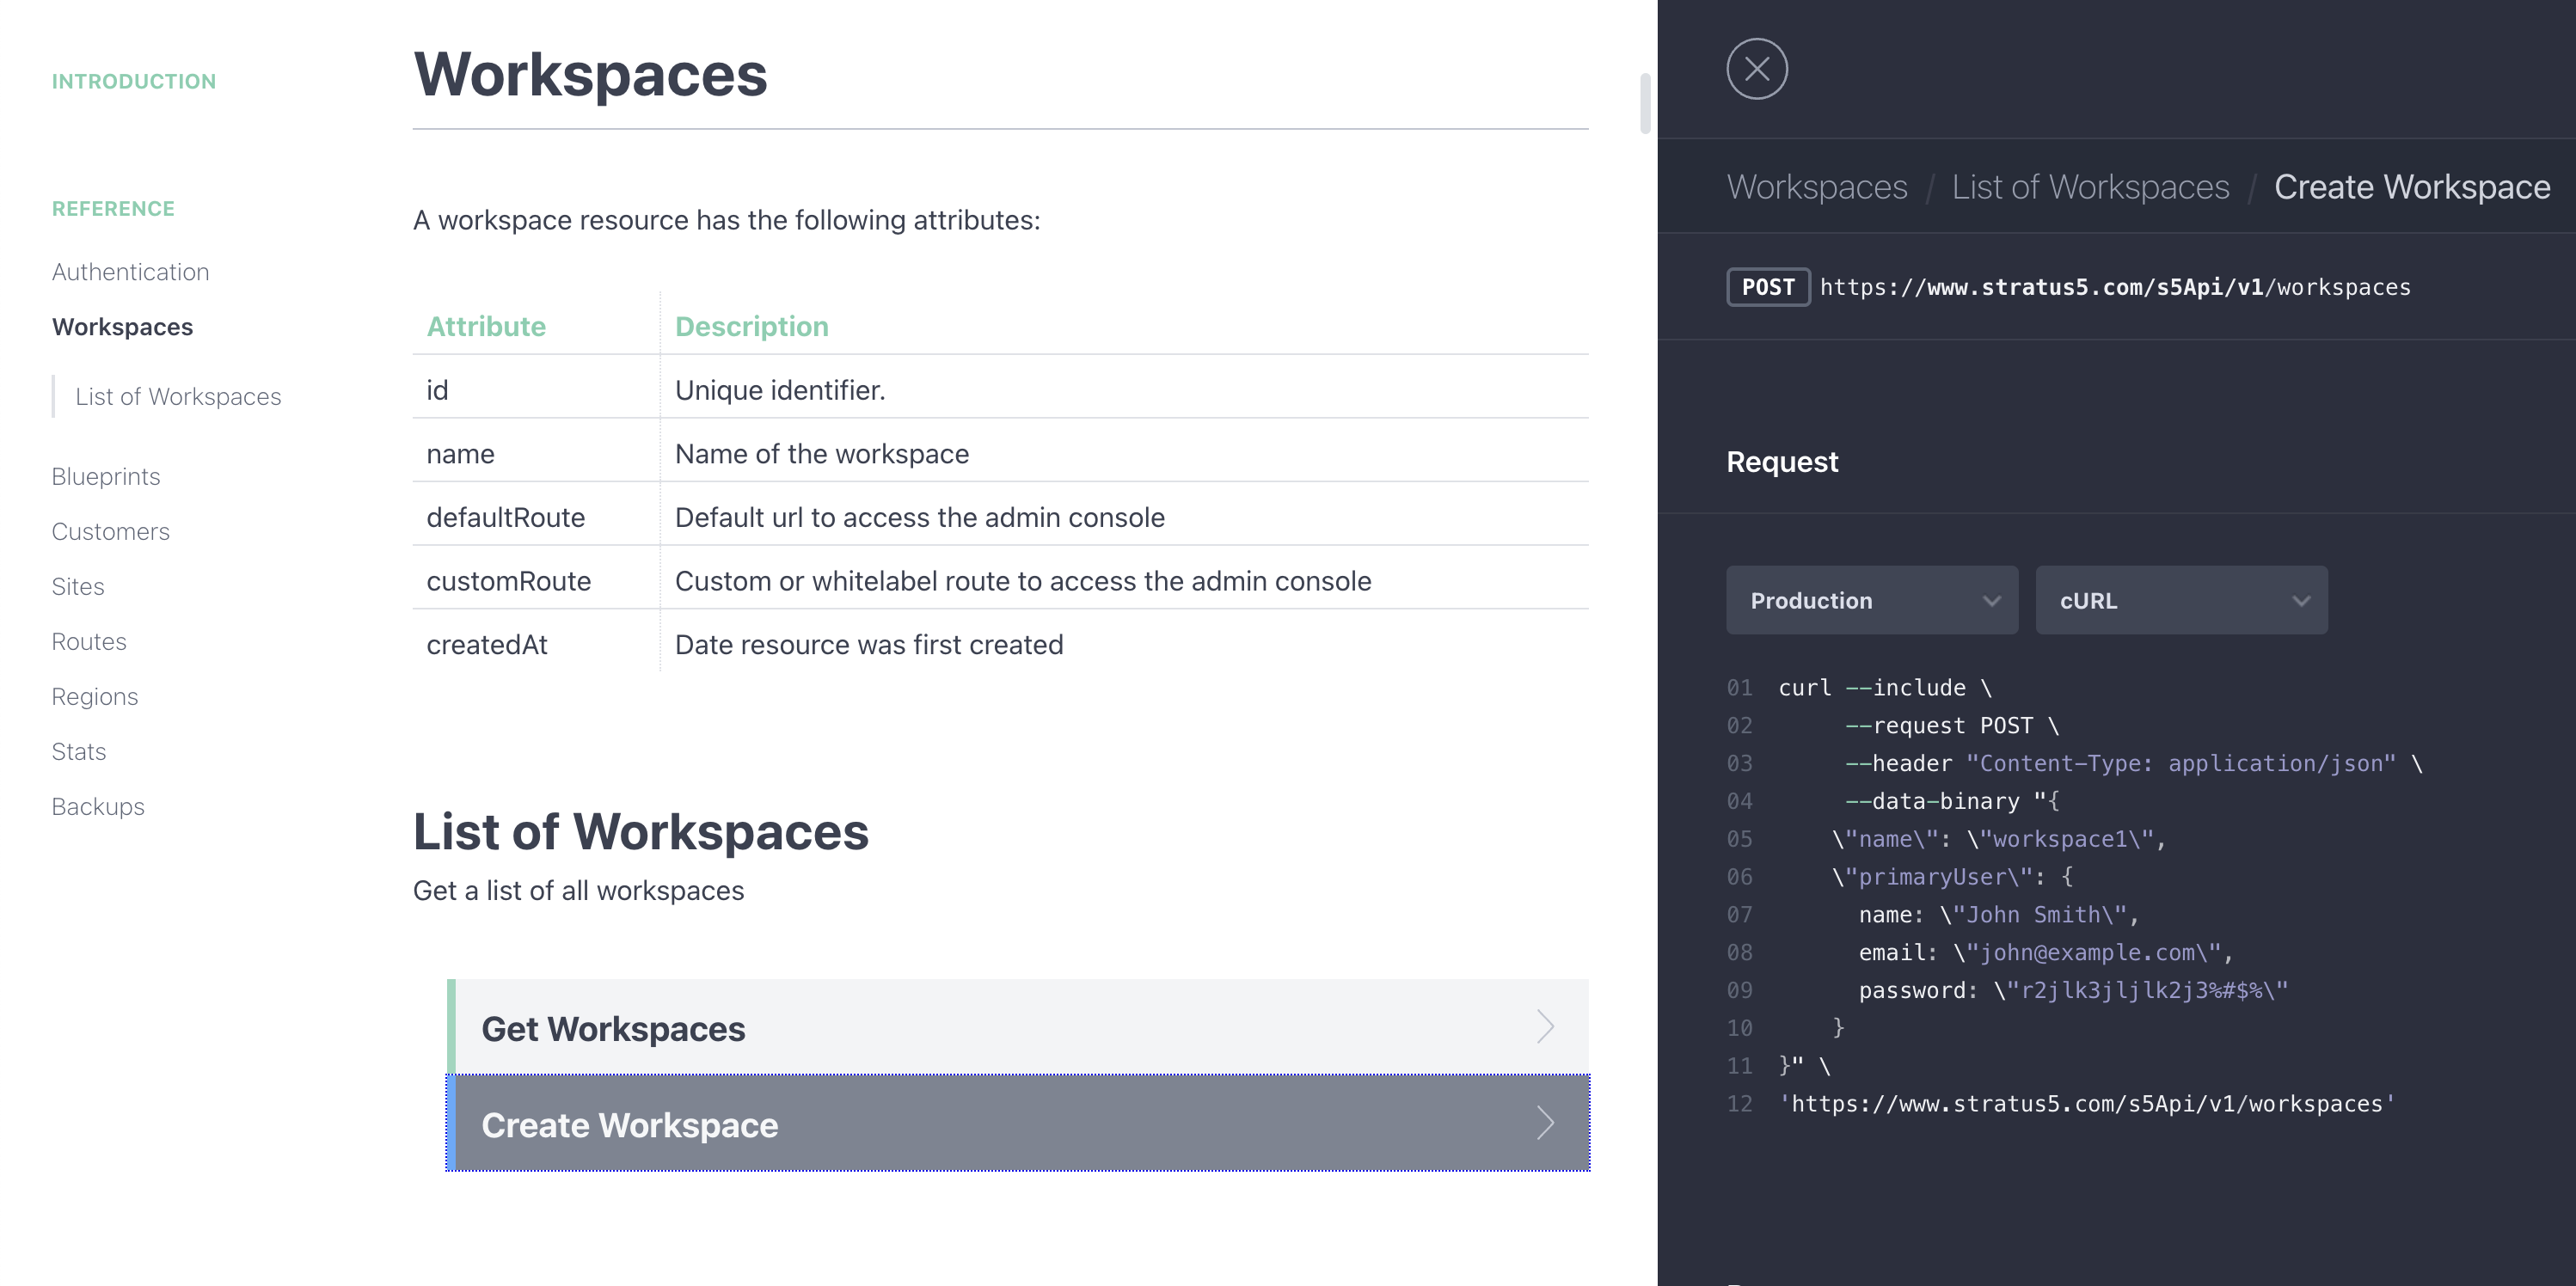This screenshot has width=2576, height=1286.
Task: Open Create Workspace breadcrumb item
Action: (2411, 187)
